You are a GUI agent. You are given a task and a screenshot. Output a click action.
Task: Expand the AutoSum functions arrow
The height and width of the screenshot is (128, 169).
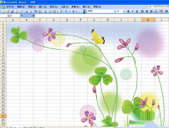coord(77,11)
